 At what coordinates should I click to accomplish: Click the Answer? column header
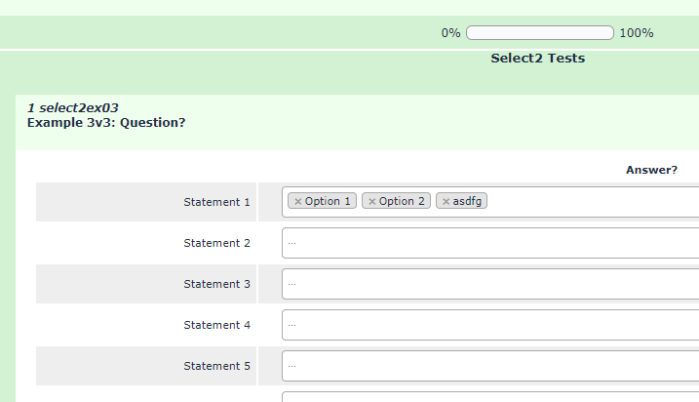(x=651, y=170)
